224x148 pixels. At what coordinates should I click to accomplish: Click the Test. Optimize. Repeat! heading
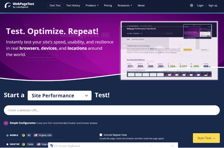coord(52,31)
